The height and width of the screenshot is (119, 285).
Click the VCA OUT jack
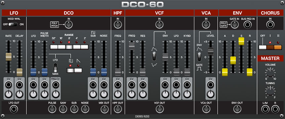(206, 109)
